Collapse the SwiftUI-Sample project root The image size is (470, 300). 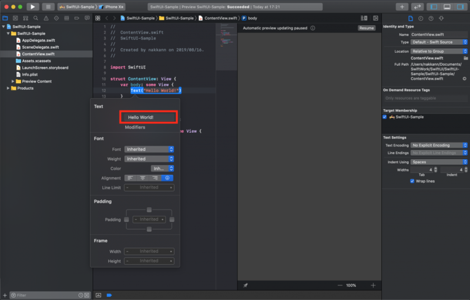pos(4,26)
